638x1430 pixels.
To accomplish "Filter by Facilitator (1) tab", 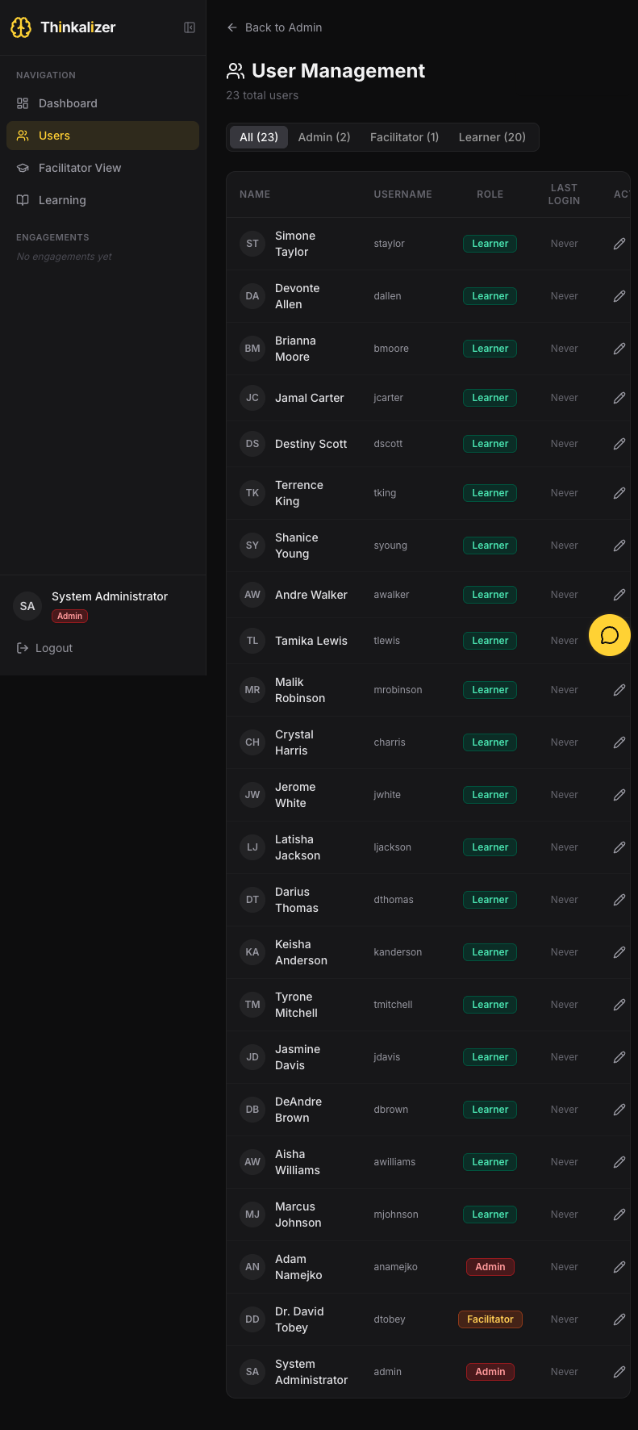I will click(x=404, y=137).
